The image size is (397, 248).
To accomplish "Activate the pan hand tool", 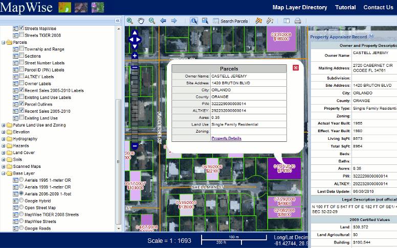I will click(x=141, y=21).
